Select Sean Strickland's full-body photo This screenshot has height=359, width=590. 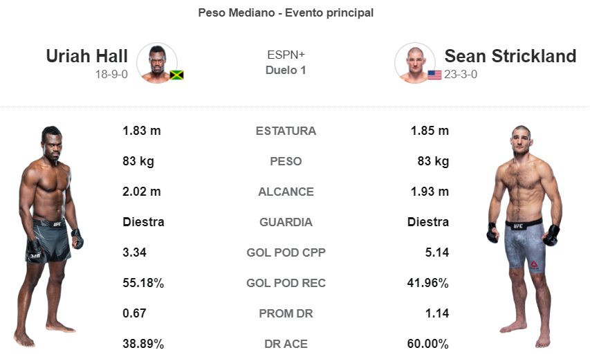coord(524,237)
